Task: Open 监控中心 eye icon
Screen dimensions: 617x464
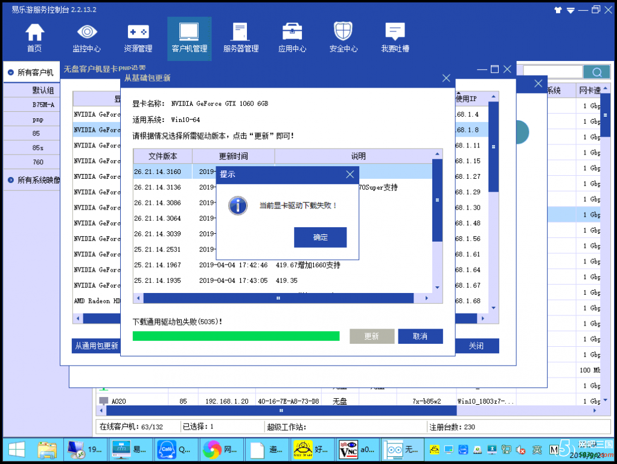Action: coord(86,38)
